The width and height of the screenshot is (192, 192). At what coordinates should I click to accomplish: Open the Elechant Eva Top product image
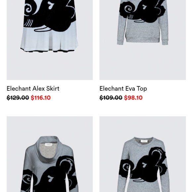[x=143, y=40]
